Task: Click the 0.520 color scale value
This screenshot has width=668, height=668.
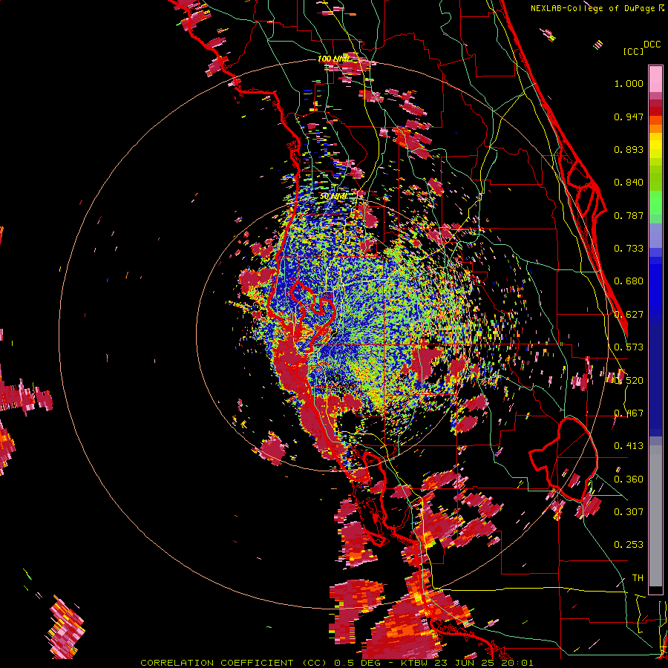Action: pos(629,381)
